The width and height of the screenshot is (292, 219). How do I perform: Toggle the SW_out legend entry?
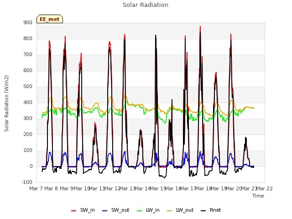tap(116, 210)
